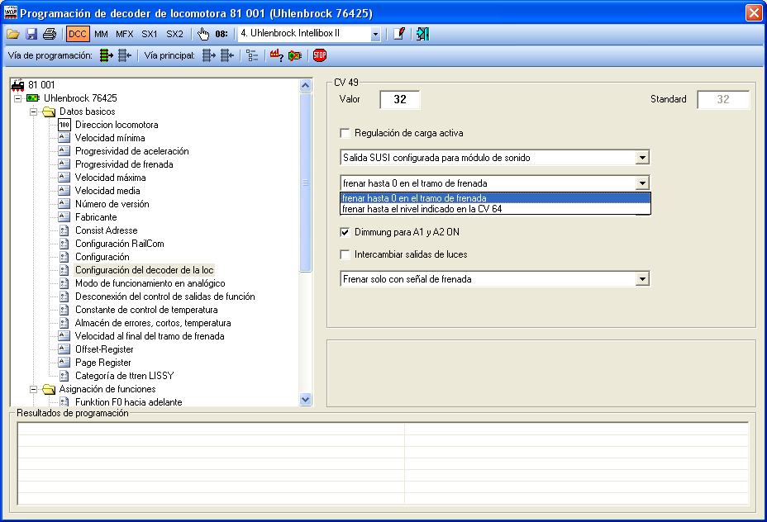
Task: Click the green decoder icon in tree
Action: coord(33,98)
